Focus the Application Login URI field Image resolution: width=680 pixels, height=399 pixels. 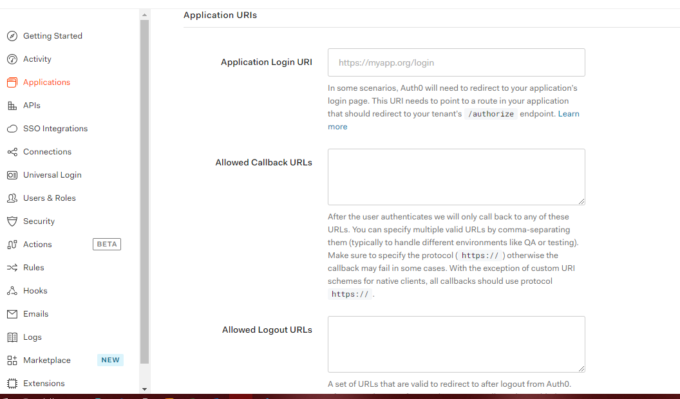coord(456,62)
